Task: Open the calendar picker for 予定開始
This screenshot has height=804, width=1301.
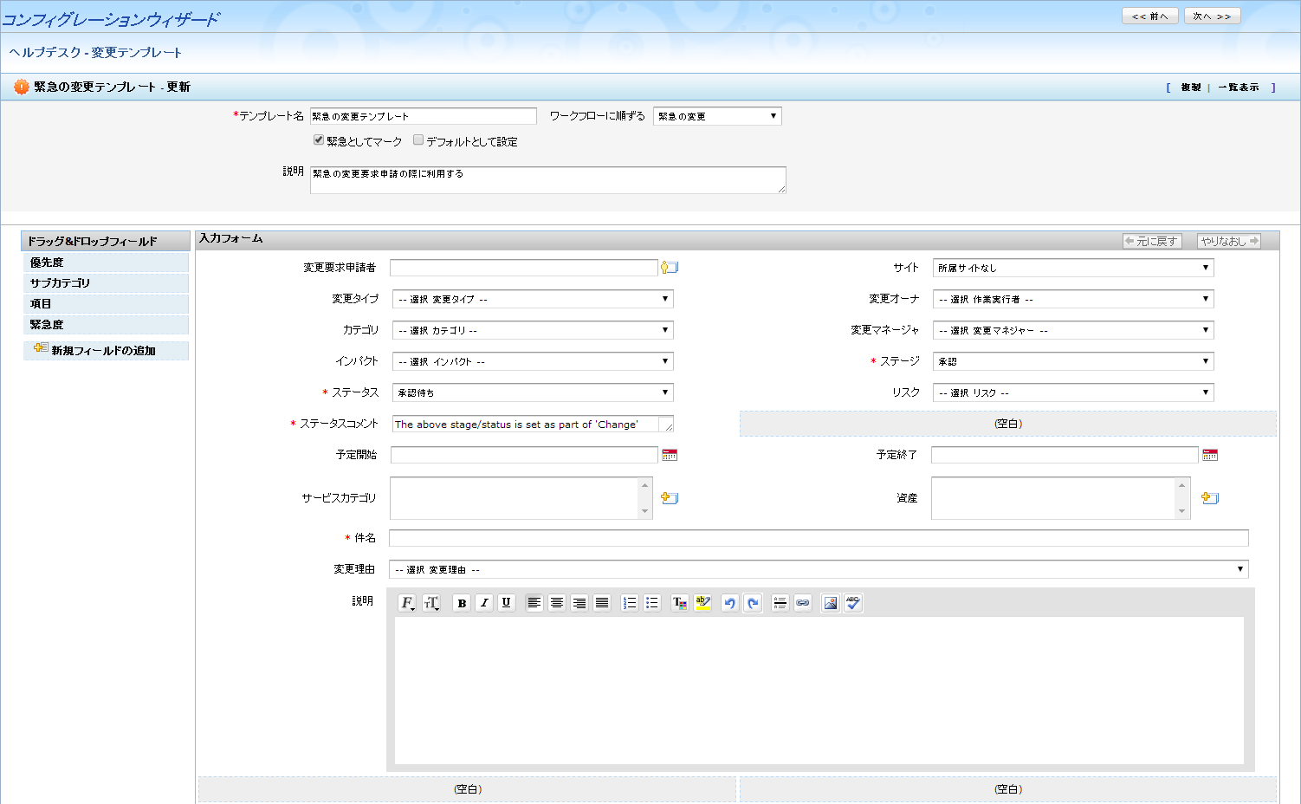Action: [670, 455]
